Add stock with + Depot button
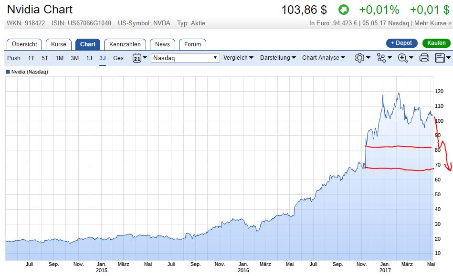Viewport: 453px width, 276px height. point(401,43)
